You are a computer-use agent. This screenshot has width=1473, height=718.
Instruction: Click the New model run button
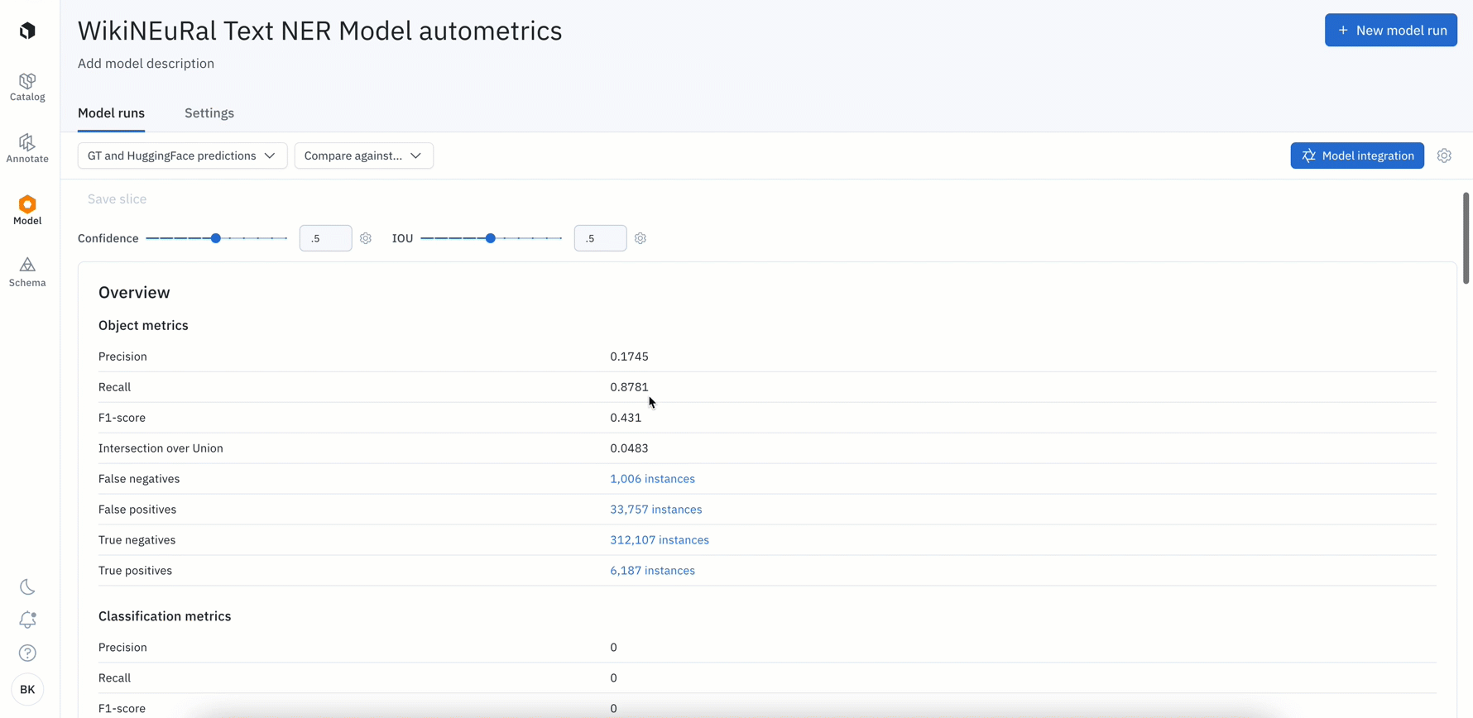pyautogui.click(x=1391, y=31)
